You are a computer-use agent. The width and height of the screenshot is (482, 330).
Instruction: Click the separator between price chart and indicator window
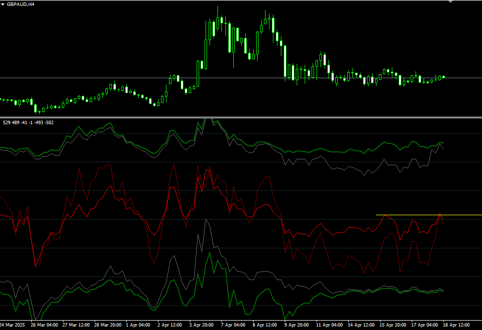[x=241, y=117]
